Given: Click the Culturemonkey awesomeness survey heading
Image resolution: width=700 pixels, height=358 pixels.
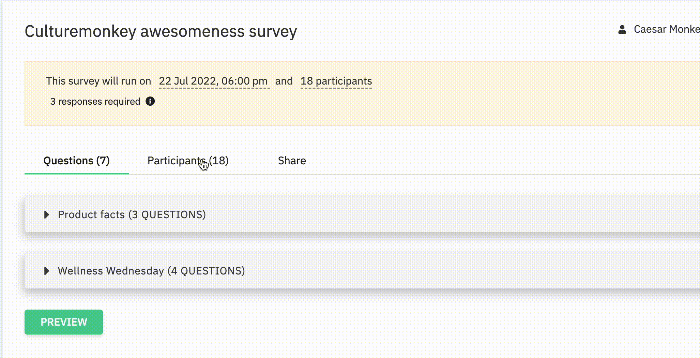Looking at the screenshot, I should (x=161, y=31).
